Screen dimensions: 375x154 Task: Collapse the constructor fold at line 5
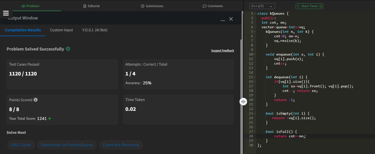[255, 32]
